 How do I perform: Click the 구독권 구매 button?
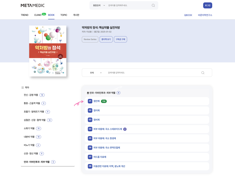click(121, 39)
